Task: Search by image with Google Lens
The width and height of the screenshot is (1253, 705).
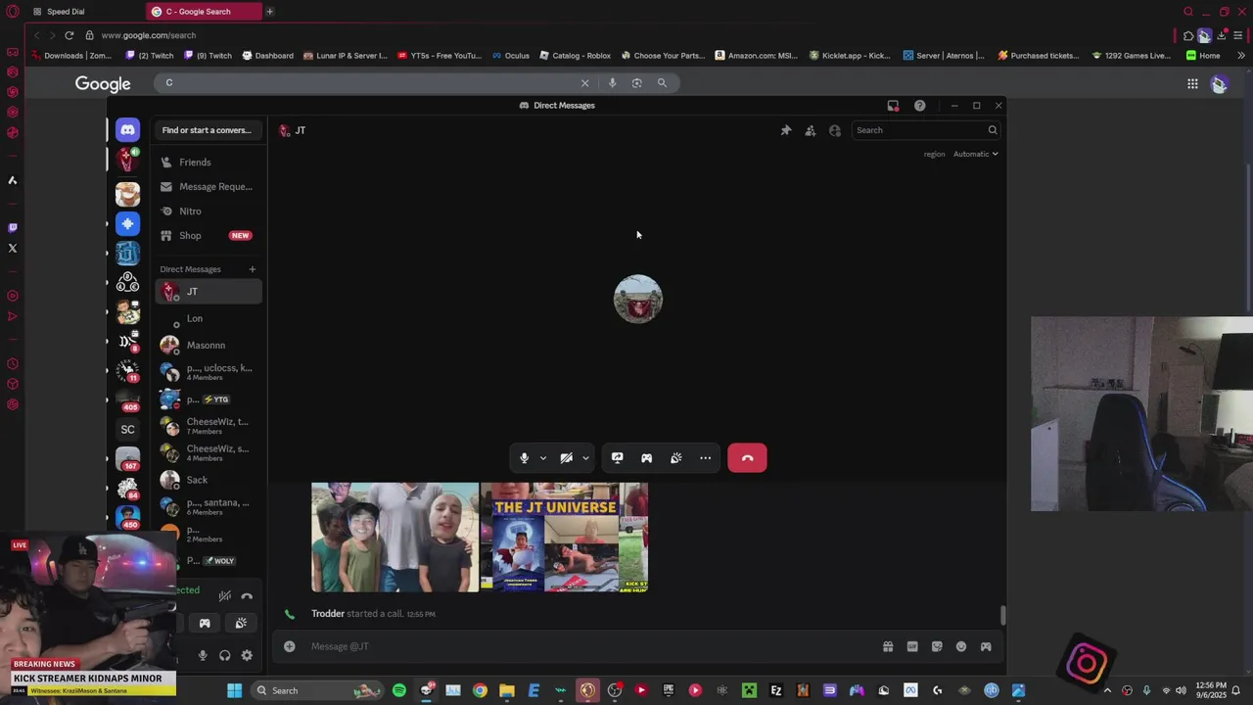Action: pyautogui.click(x=637, y=83)
